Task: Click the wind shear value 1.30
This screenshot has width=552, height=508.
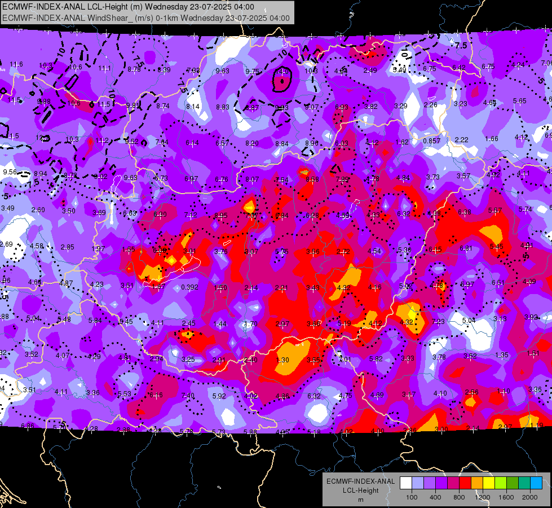Action: click(282, 360)
